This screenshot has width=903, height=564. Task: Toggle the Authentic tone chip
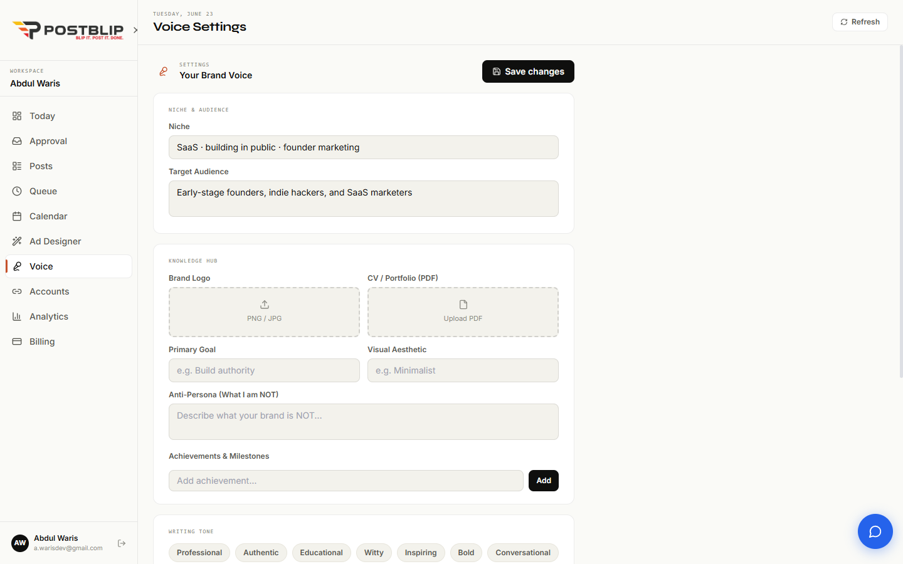(x=261, y=553)
